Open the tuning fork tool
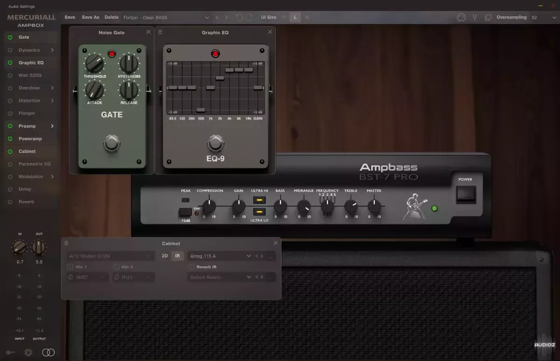The height and width of the screenshot is (361, 560). point(475,17)
